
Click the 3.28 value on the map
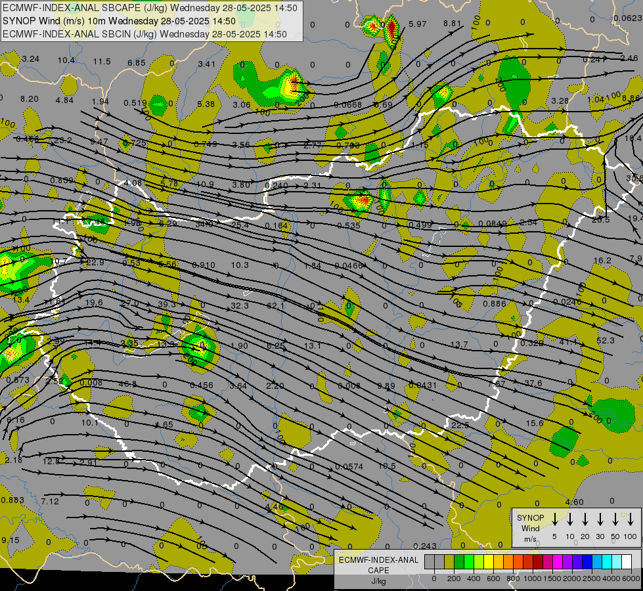(x=560, y=101)
